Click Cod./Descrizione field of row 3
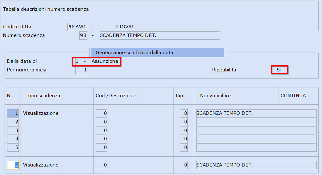This screenshot has height=175, width=322. pos(101,130)
